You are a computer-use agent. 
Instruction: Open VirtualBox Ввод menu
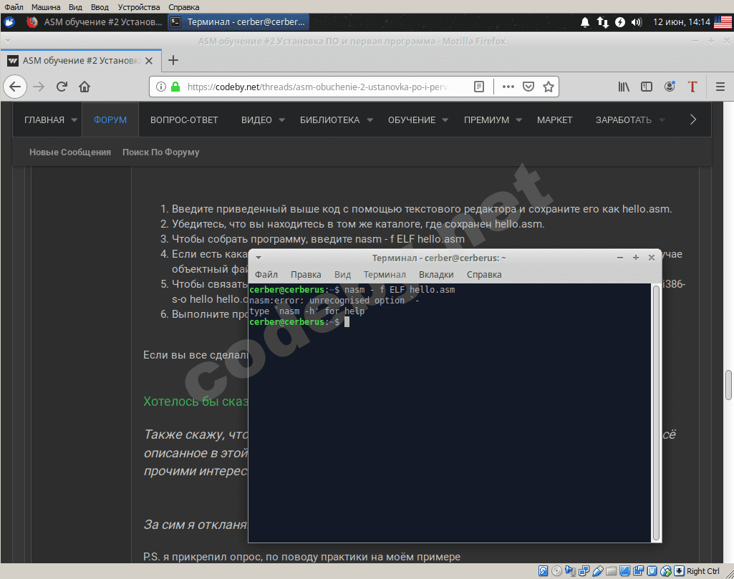coord(100,7)
